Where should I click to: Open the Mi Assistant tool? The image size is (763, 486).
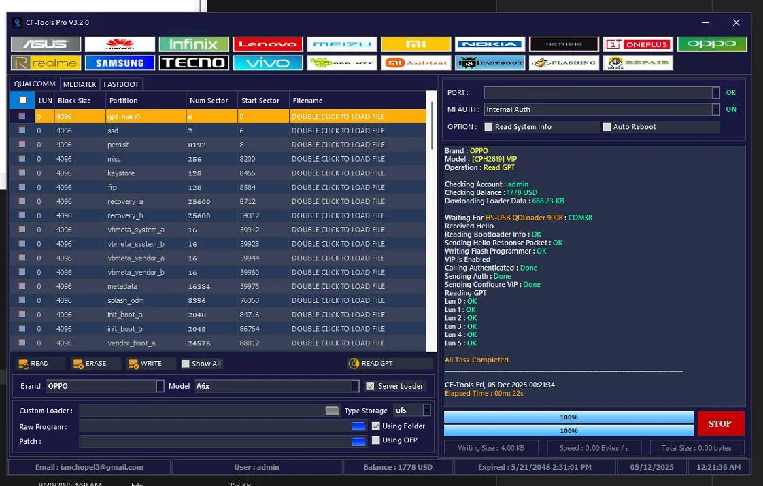pos(416,63)
